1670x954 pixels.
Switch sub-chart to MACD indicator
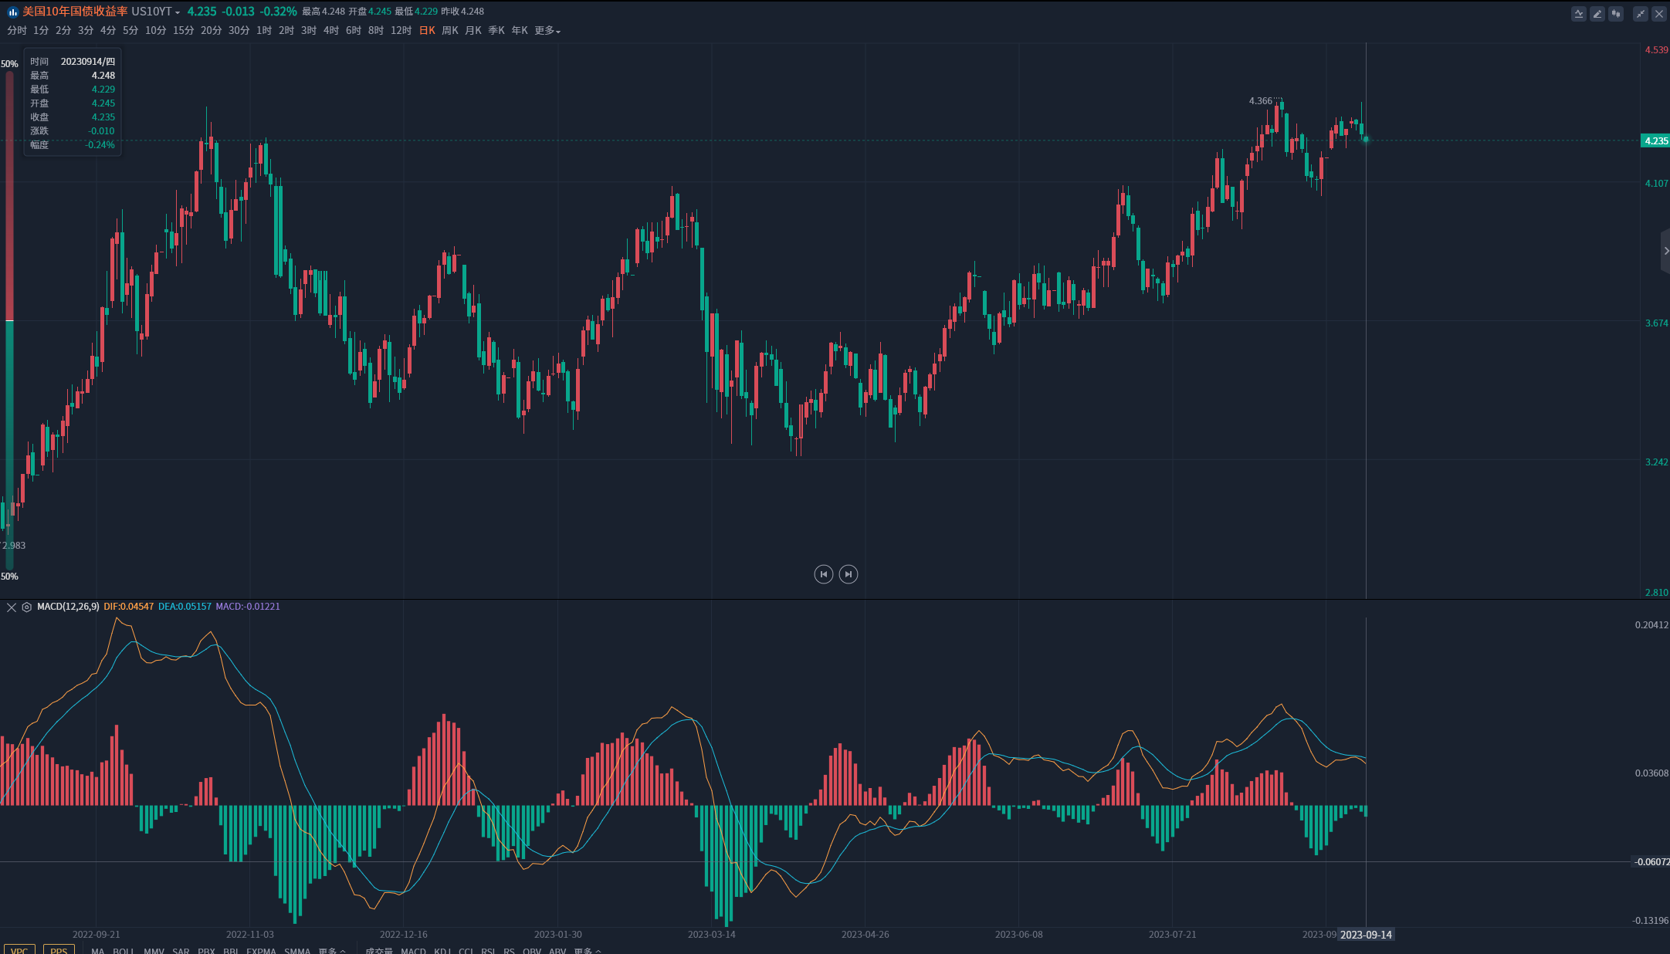tap(413, 950)
